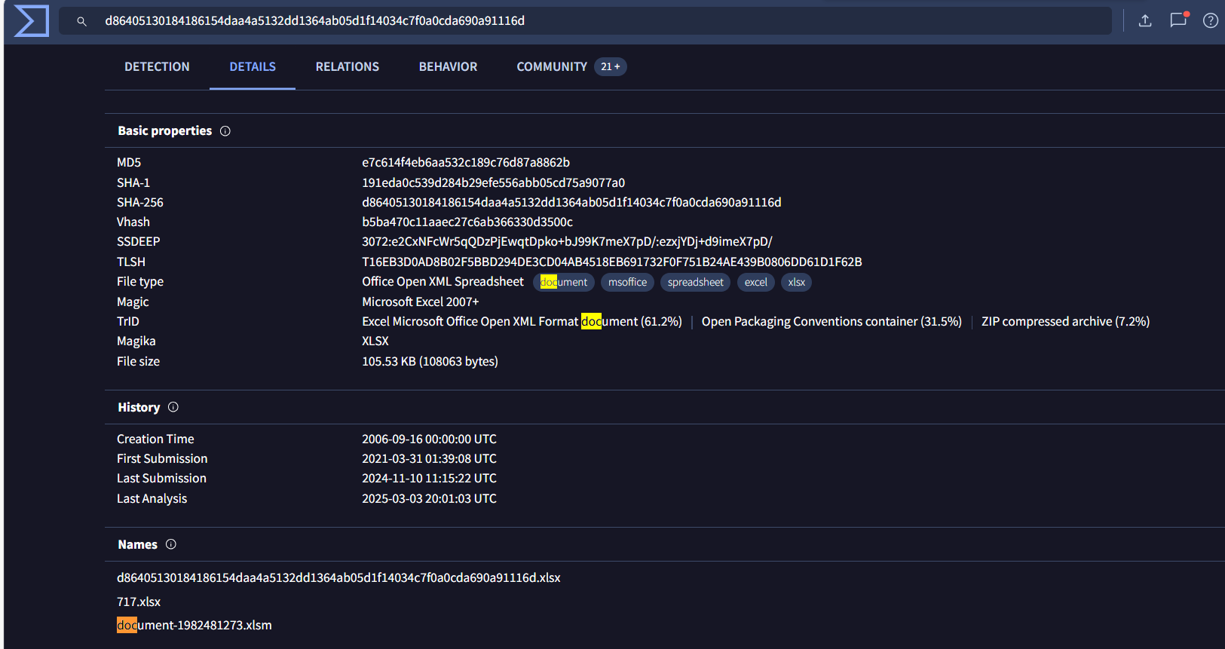1225x649 pixels.
Task: Click the File size label
Action: coord(139,361)
